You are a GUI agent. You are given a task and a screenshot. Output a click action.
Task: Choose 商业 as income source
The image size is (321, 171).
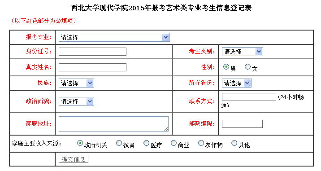click(x=174, y=143)
